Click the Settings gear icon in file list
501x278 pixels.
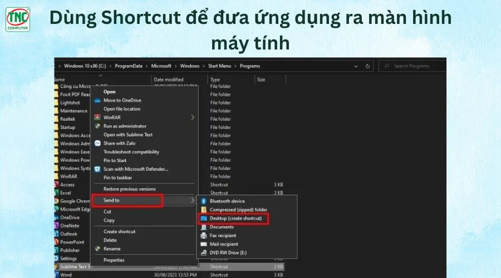(x=57, y=259)
